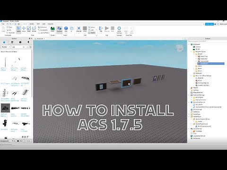
Task: Click the Toolbox search magnifier icon
Action: point(27,47)
